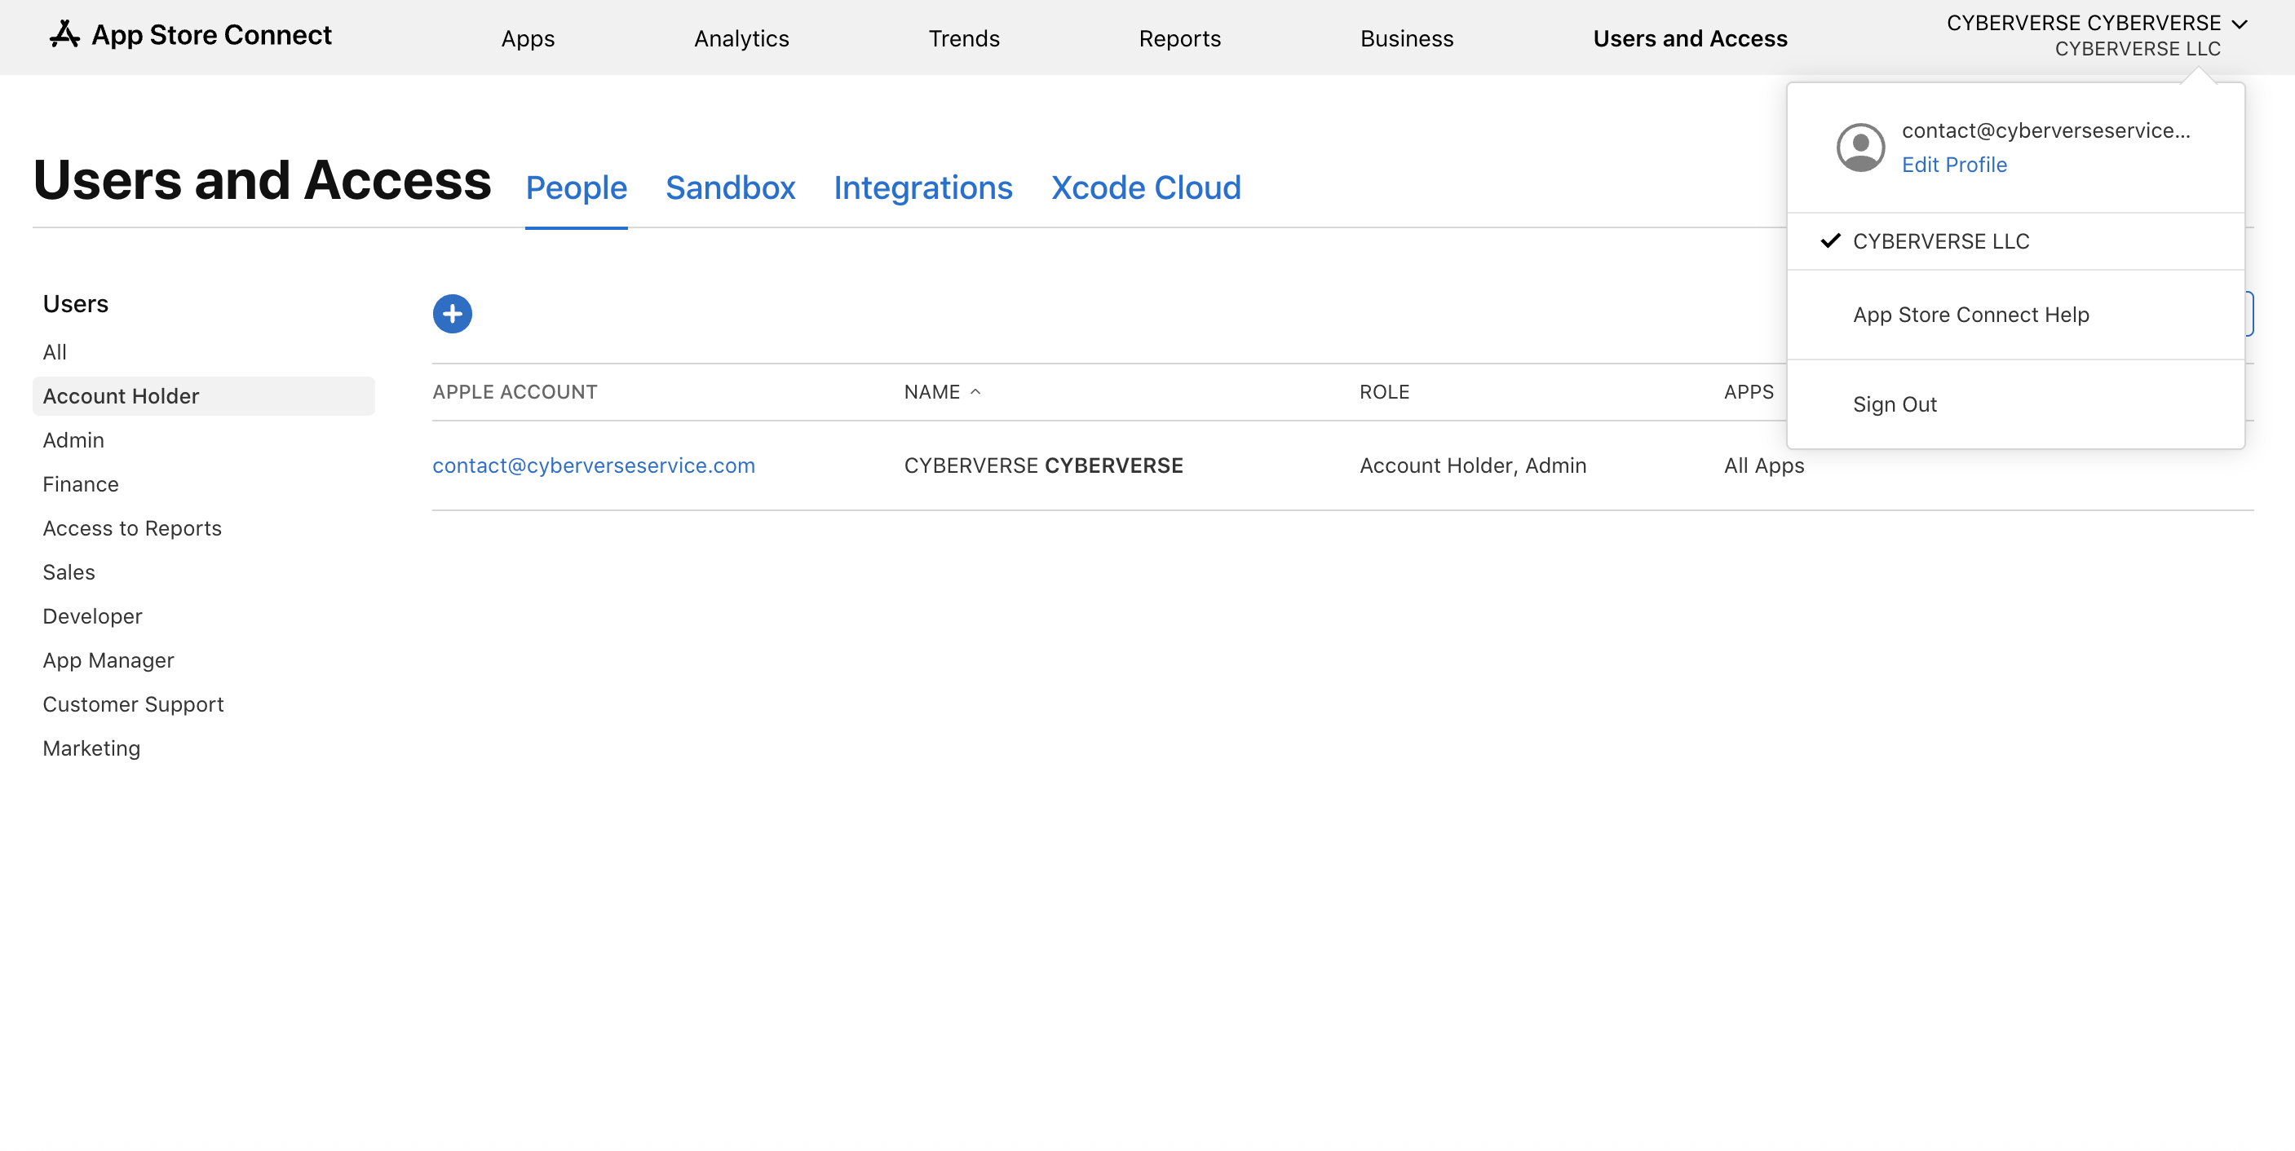Select the Account Holder filter
This screenshot has width=2295, height=1151.
point(204,396)
